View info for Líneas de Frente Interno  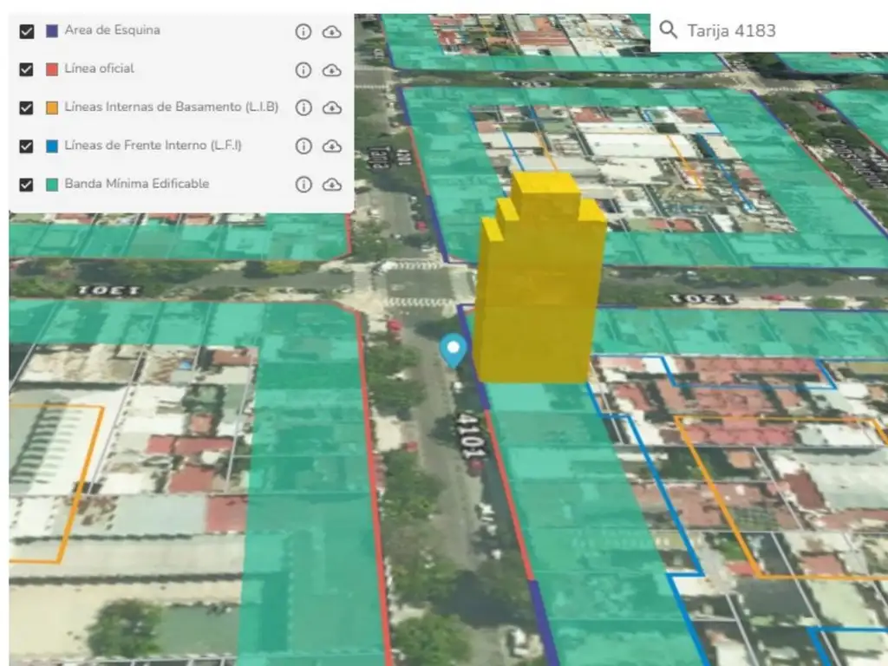click(x=304, y=146)
